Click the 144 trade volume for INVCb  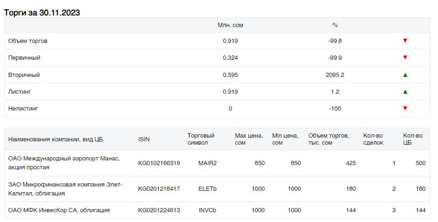tap(351, 210)
